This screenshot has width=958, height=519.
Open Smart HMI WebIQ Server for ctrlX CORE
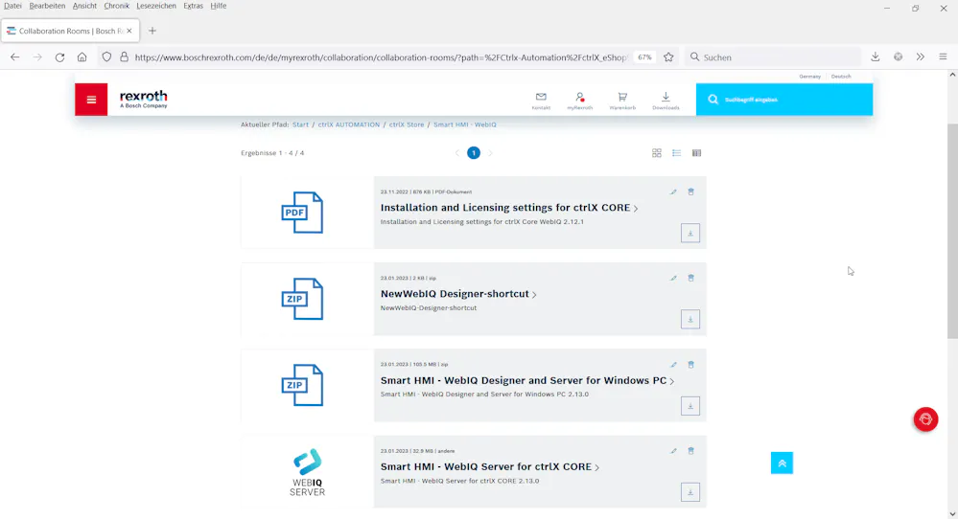click(489, 467)
